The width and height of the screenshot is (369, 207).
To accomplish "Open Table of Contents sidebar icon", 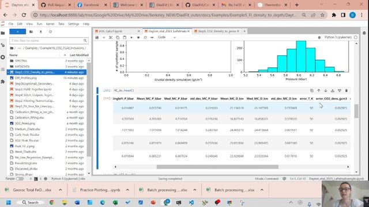I will tap(3, 70).
